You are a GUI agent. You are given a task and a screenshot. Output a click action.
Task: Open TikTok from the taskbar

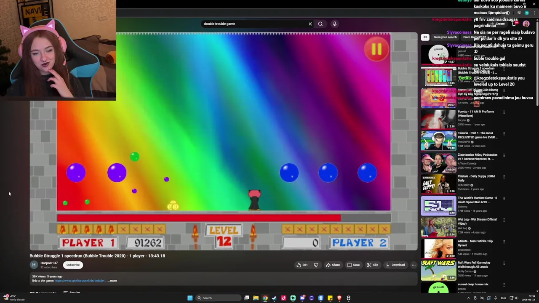pos(283,298)
